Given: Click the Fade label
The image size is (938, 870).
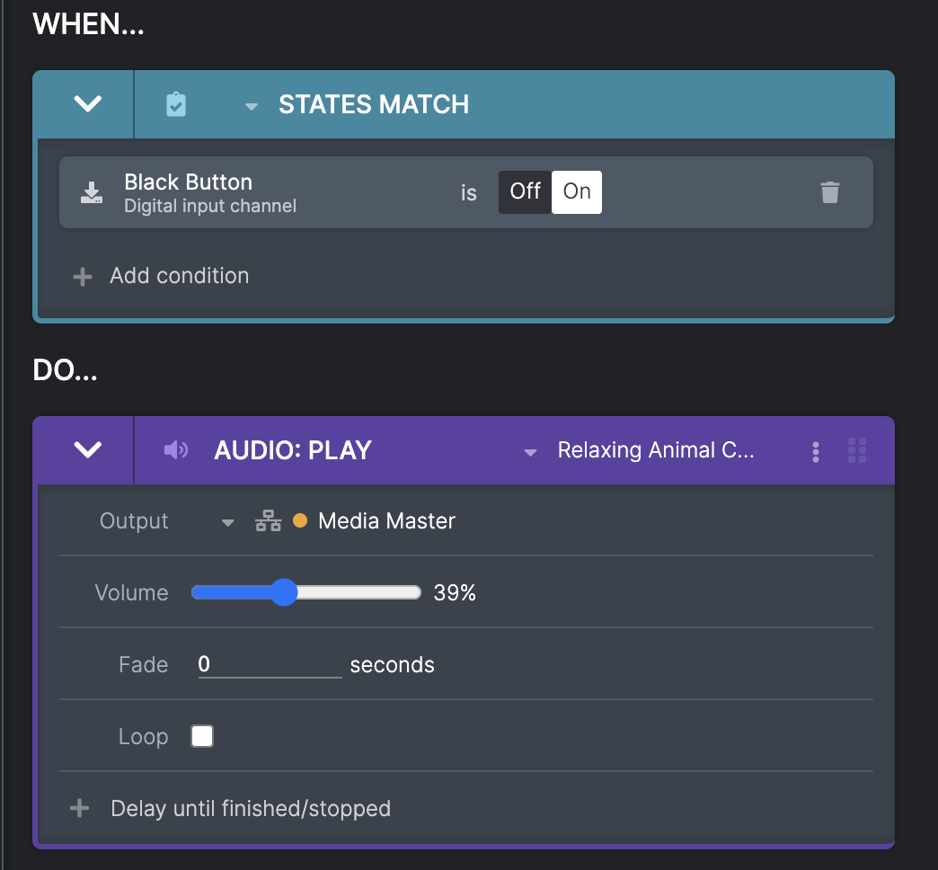Looking at the screenshot, I should click(144, 665).
